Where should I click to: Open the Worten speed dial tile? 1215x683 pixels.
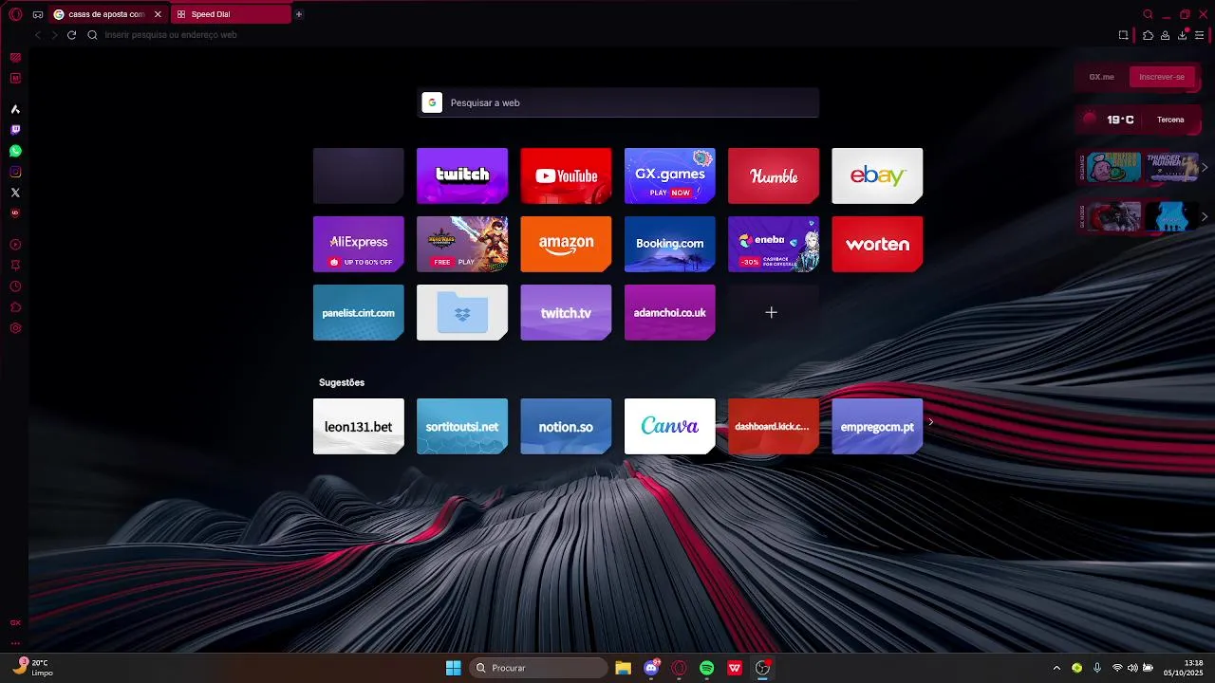(877, 244)
